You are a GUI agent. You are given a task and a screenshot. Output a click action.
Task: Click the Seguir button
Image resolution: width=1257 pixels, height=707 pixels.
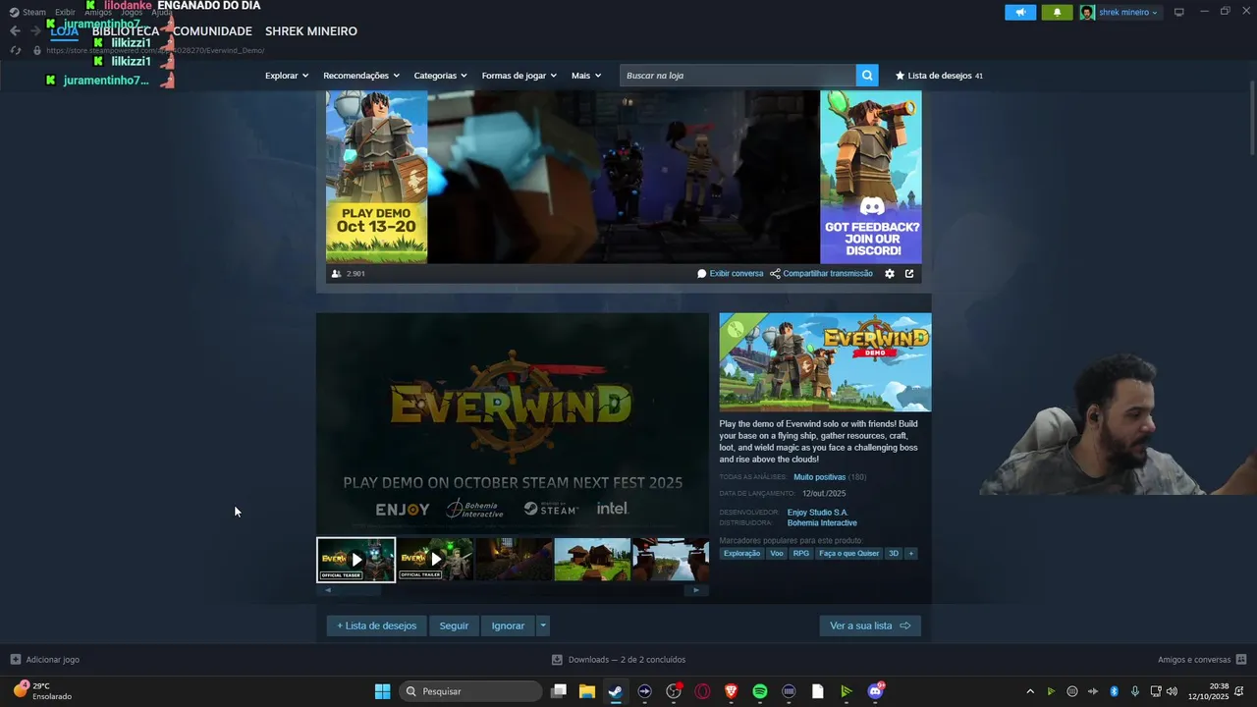coord(454,625)
